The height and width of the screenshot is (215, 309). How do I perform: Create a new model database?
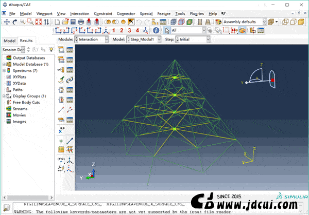tap(57, 22)
